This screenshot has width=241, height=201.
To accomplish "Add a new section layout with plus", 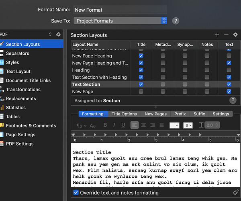I will click(217, 35).
